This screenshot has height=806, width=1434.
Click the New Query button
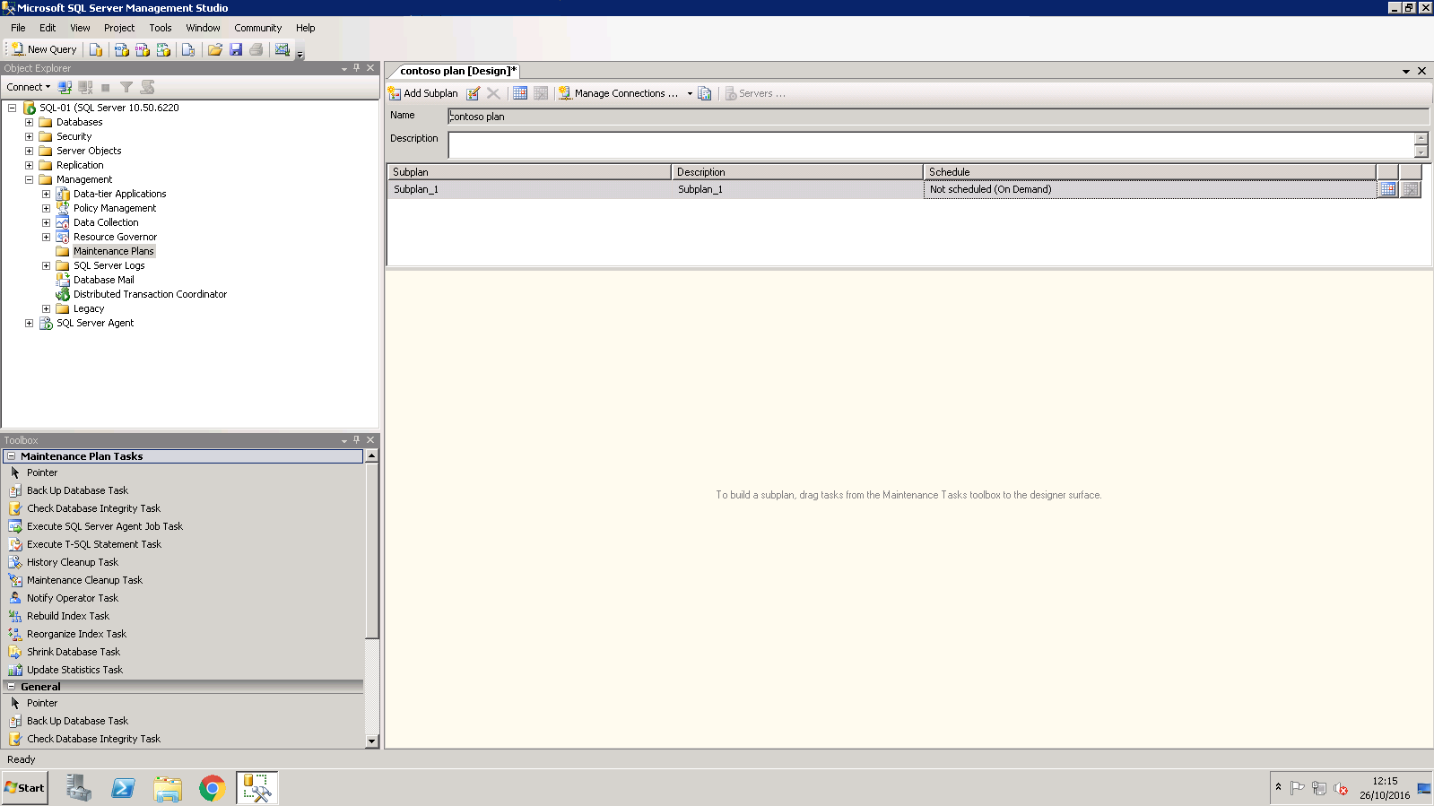[43, 50]
